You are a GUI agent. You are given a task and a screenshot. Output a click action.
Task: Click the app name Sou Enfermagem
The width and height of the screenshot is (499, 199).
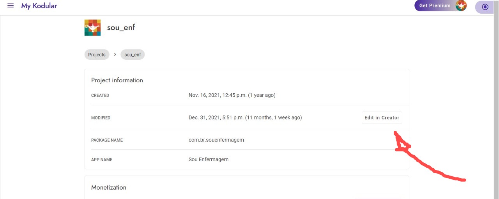pyautogui.click(x=208, y=159)
